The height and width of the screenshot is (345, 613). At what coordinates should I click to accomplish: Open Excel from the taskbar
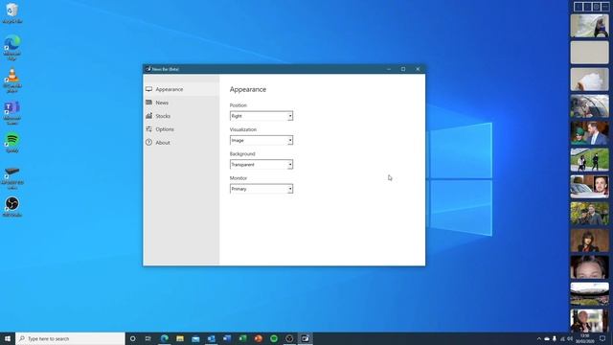(x=242, y=338)
